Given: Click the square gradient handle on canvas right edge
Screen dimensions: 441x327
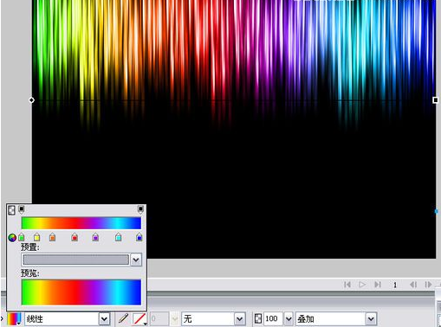Looking at the screenshot, I should click(x=436, y=100).
